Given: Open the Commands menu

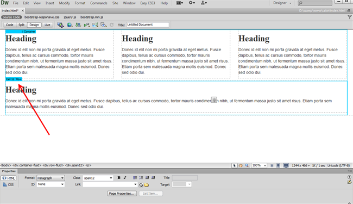Looking at the screenshot, I should tap(99, 3).
